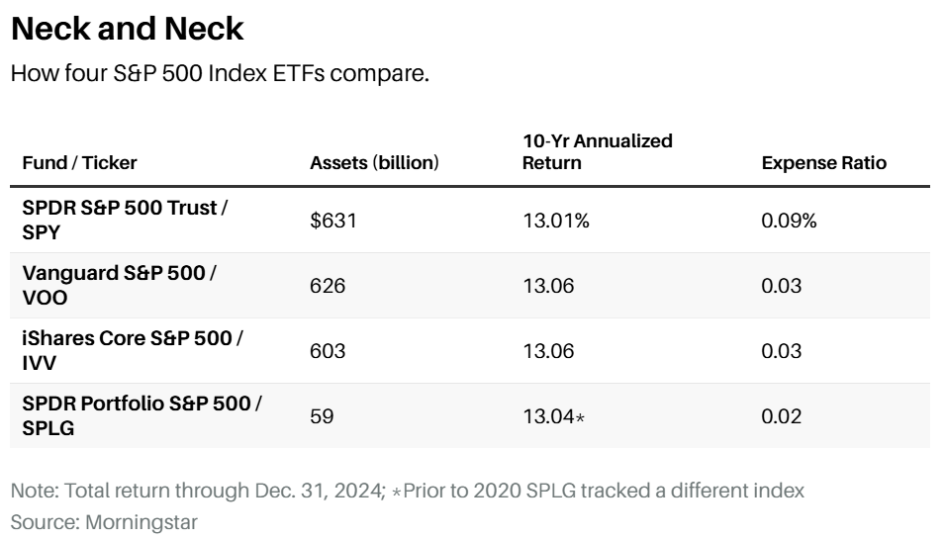The image size is (946, 540).
Task: Click the Assets (billion) column header
Action: (x=374, y=162)
